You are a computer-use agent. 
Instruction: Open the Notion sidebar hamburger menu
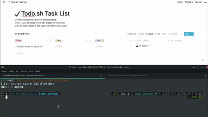point(4,2)
